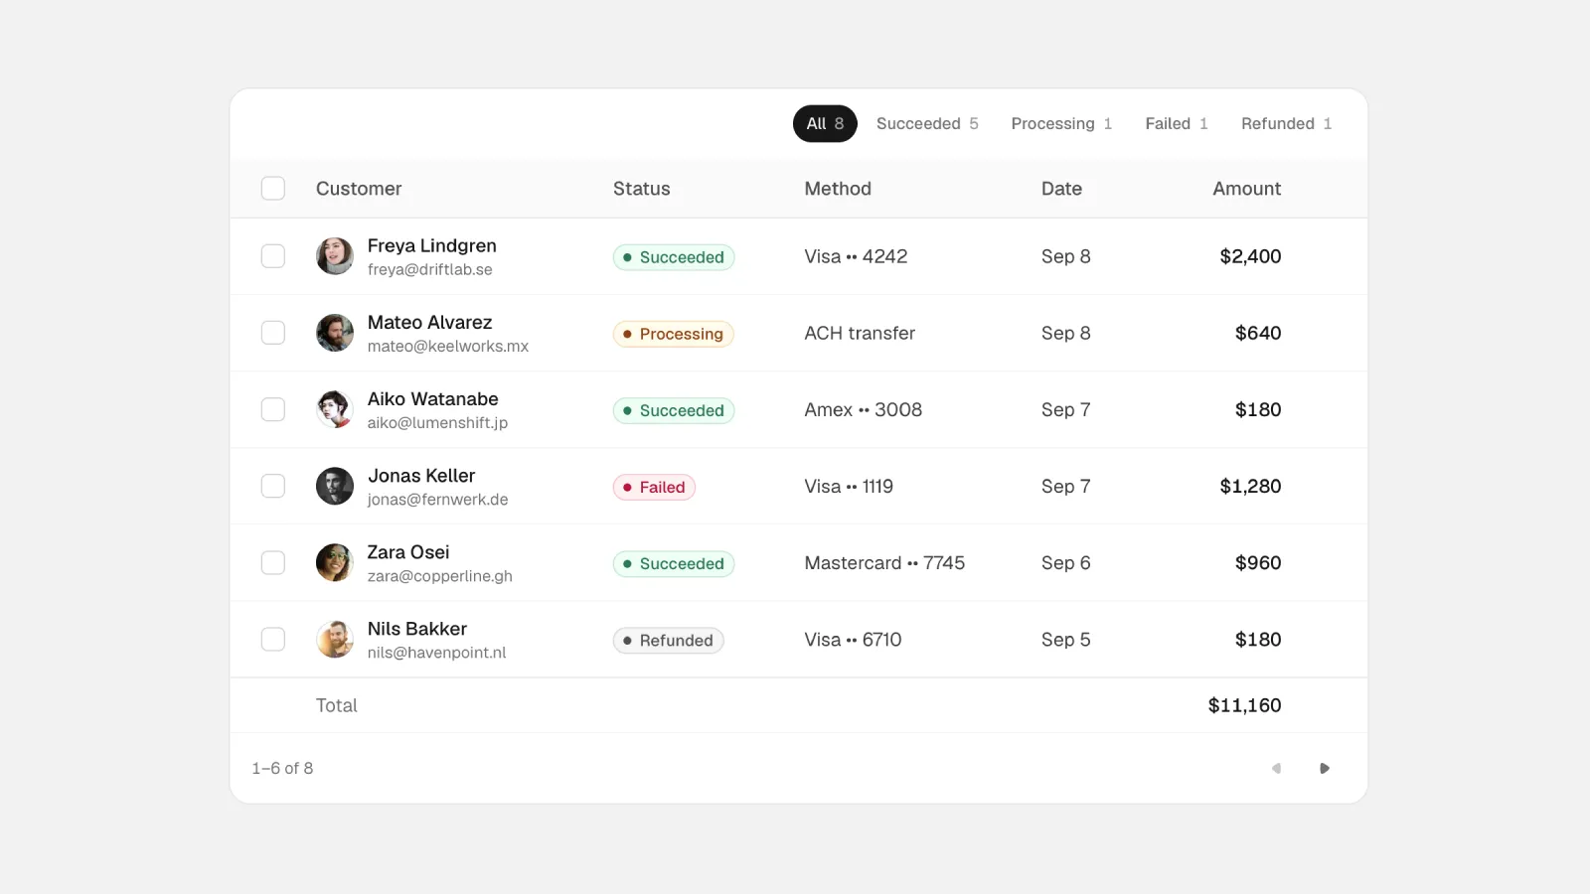Click the ACH transfer method cell

pyautogui.click(x=860, y=334)
